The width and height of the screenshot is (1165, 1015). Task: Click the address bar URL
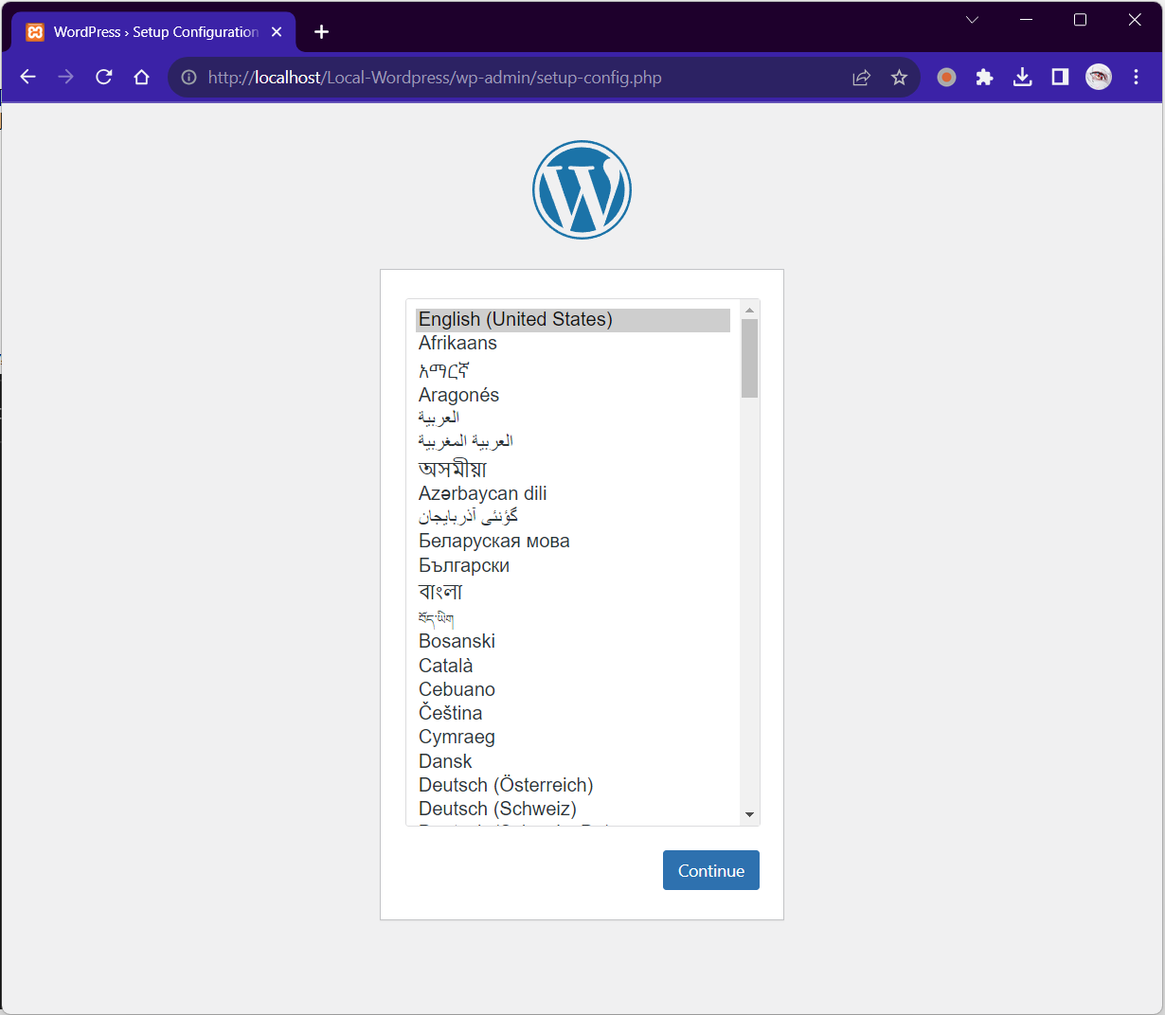coord(435,78)
